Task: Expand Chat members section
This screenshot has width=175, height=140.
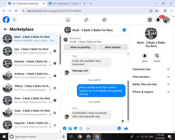Action: coord(151,77)
